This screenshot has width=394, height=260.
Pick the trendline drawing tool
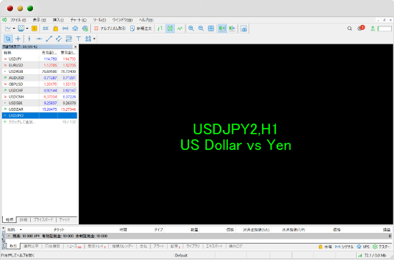(49, 39)
